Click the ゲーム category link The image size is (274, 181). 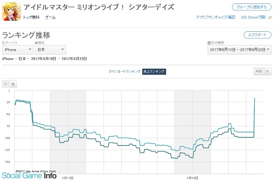[x=51, y=17]
